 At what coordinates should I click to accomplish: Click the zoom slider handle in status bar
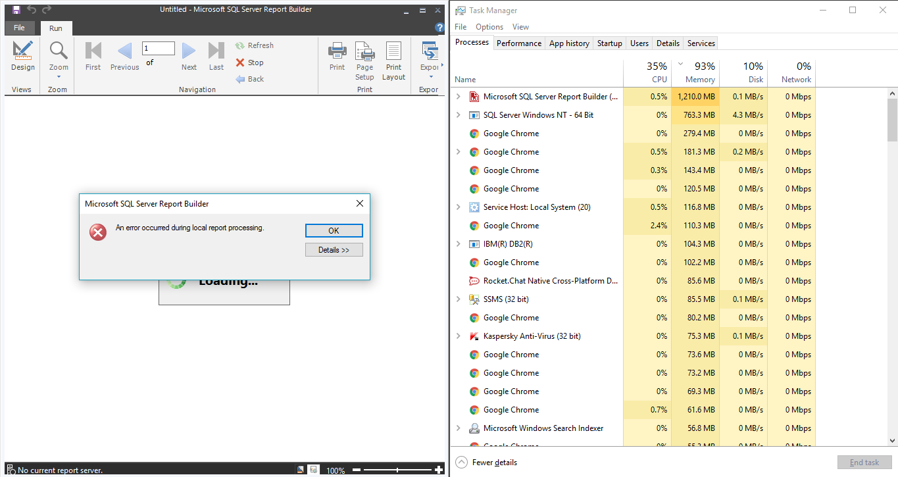(397, 470)
